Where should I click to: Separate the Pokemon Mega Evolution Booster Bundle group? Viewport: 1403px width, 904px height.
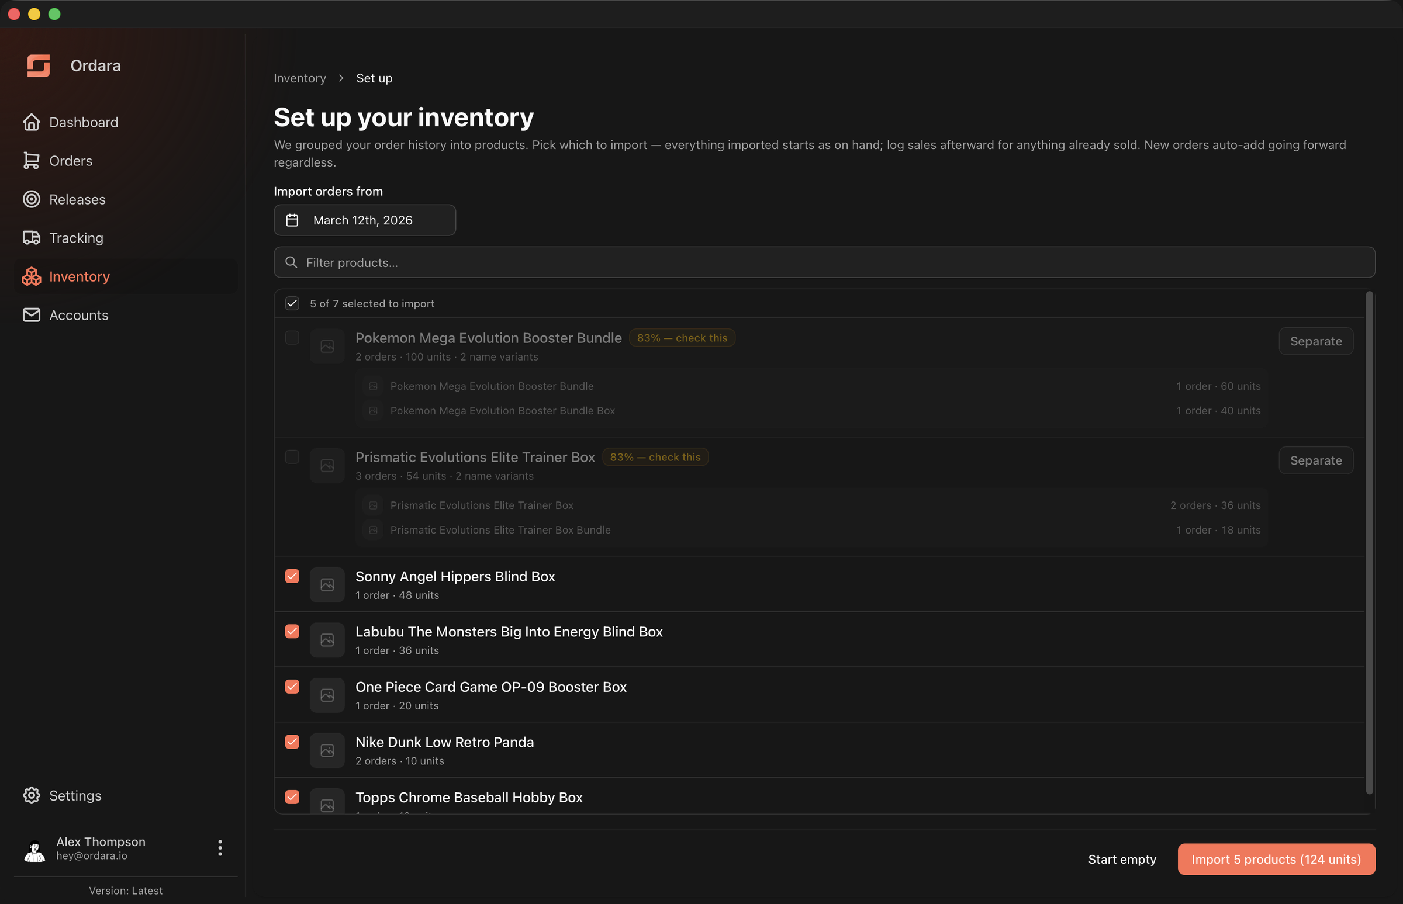click(1315, 341)
